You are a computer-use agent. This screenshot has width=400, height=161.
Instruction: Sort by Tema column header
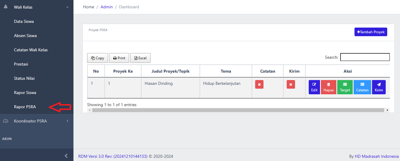[226, 71]
